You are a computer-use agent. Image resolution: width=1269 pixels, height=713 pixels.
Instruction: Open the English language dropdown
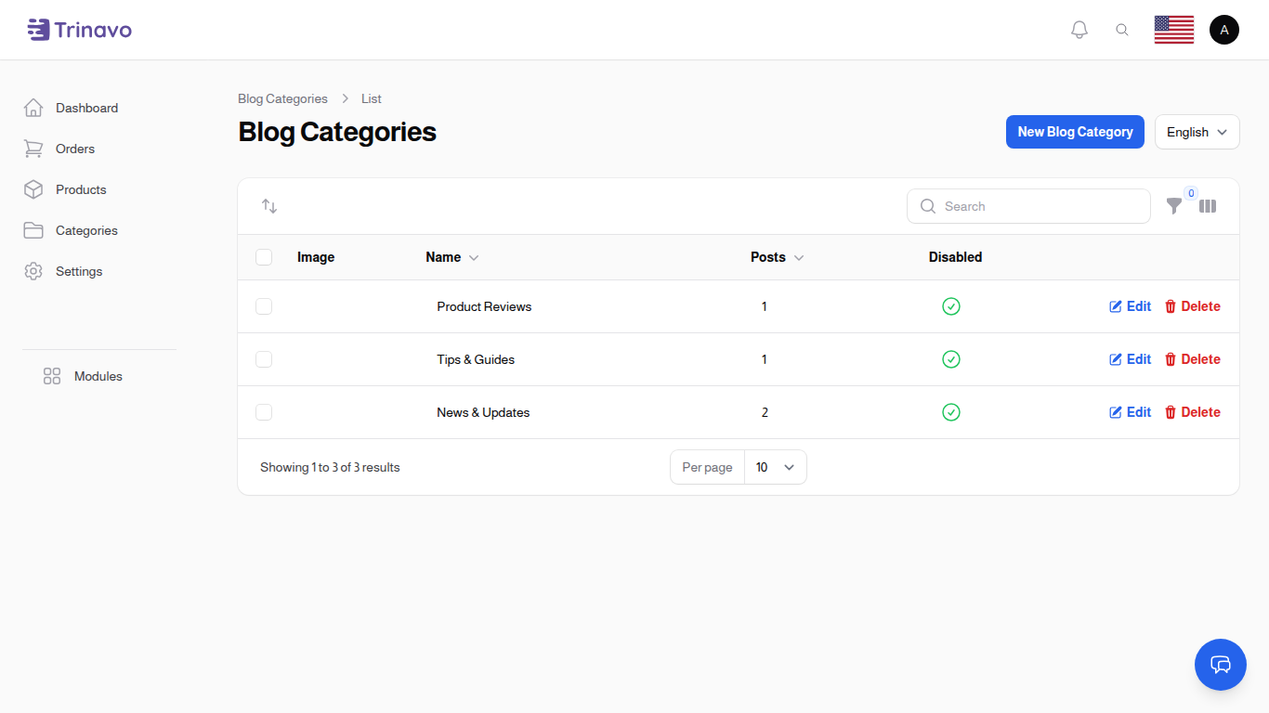pyautogui.click(x=1197, y=132)
